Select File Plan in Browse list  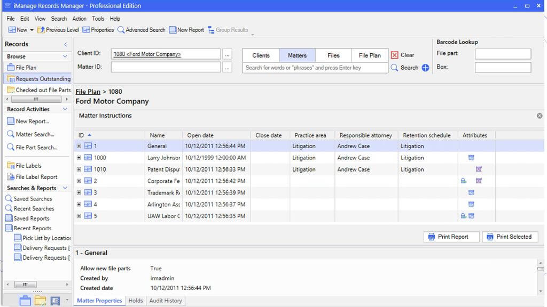[21, 68]
